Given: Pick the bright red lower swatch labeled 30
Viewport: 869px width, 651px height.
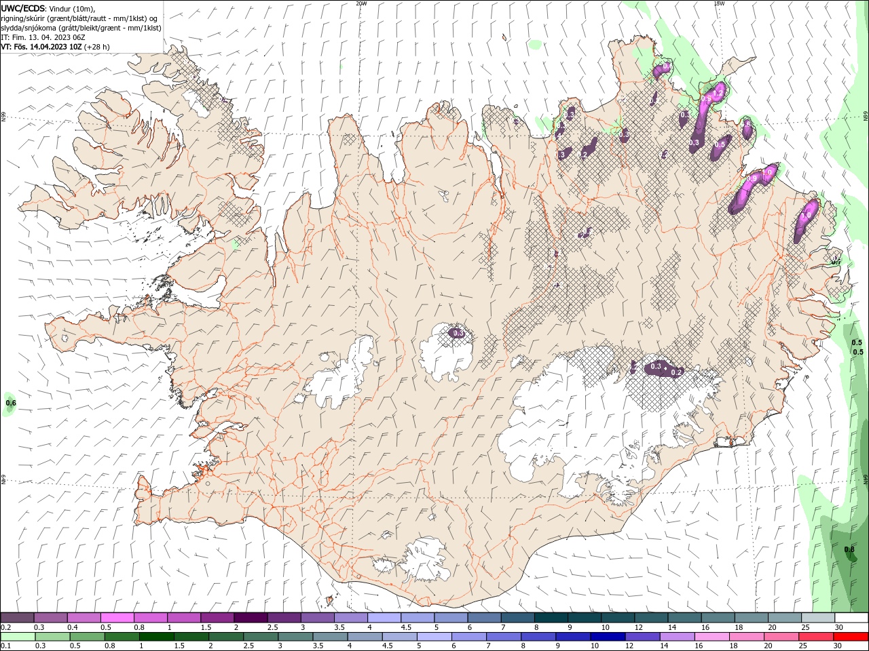Looking at the screenshot, I should click(851, 637).
